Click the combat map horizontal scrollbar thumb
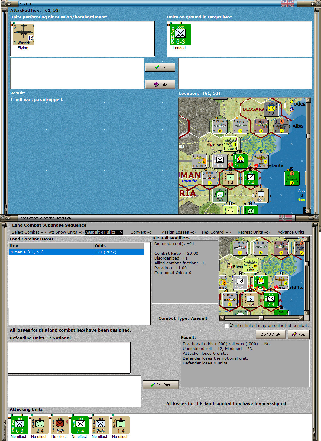 tap(261, 318)
